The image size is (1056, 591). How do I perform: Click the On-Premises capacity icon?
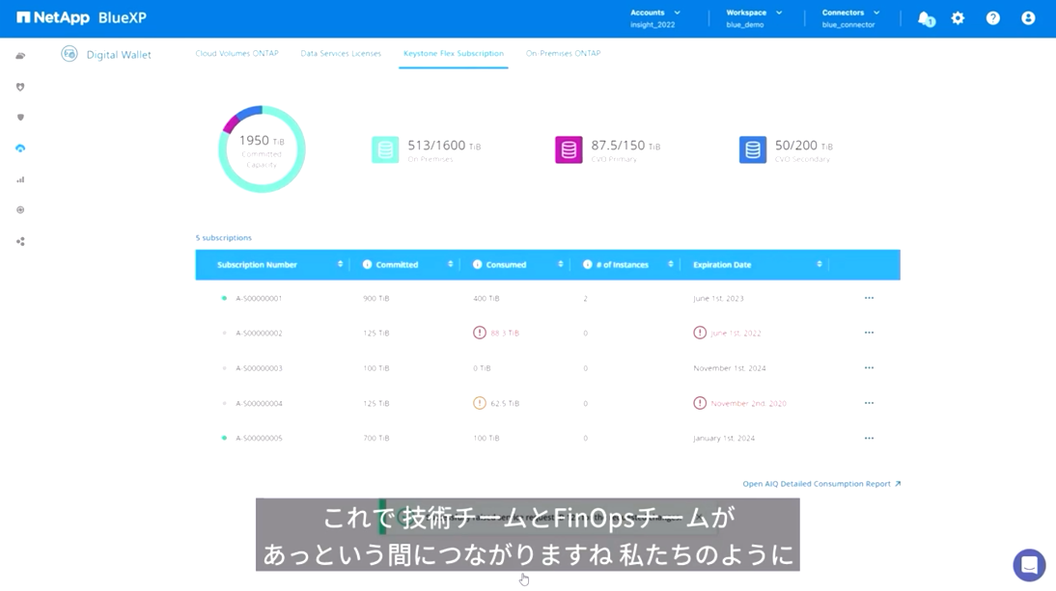point(385,150)
